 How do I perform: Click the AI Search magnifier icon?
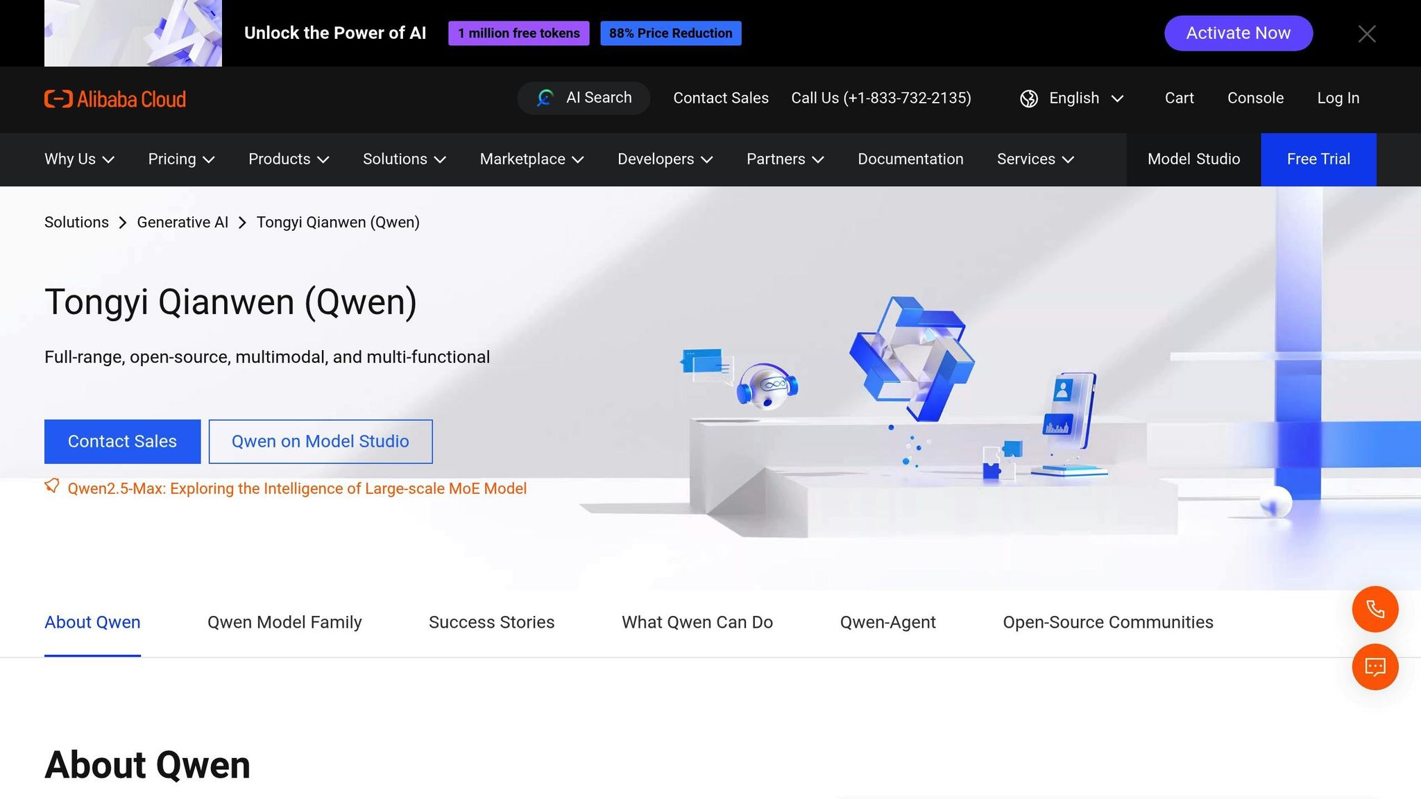pyautogui.click(x=545, y=98)
